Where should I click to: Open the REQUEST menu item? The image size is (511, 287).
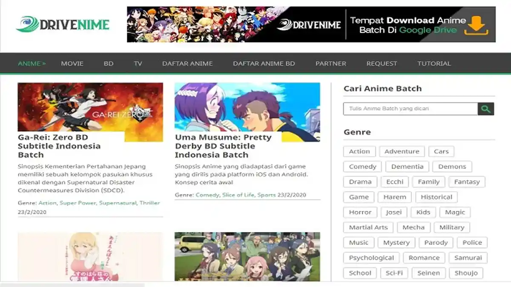click(x=382, y=63)
